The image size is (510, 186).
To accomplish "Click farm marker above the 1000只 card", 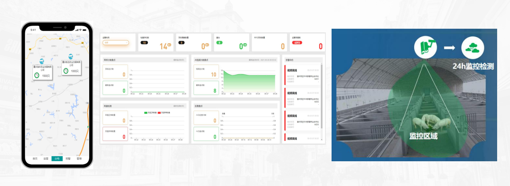I will (x=71, y=57).
